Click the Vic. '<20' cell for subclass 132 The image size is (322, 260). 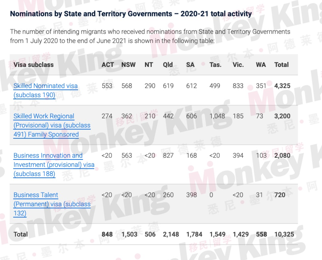[x=238, y=195]
